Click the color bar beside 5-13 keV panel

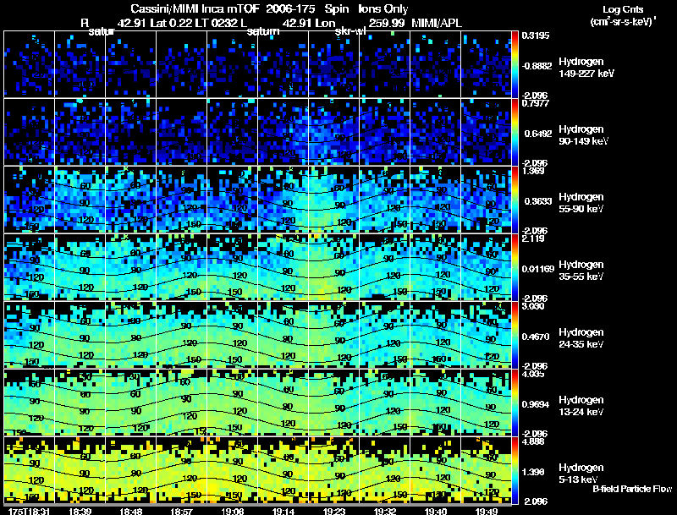(x=515, y=470)
